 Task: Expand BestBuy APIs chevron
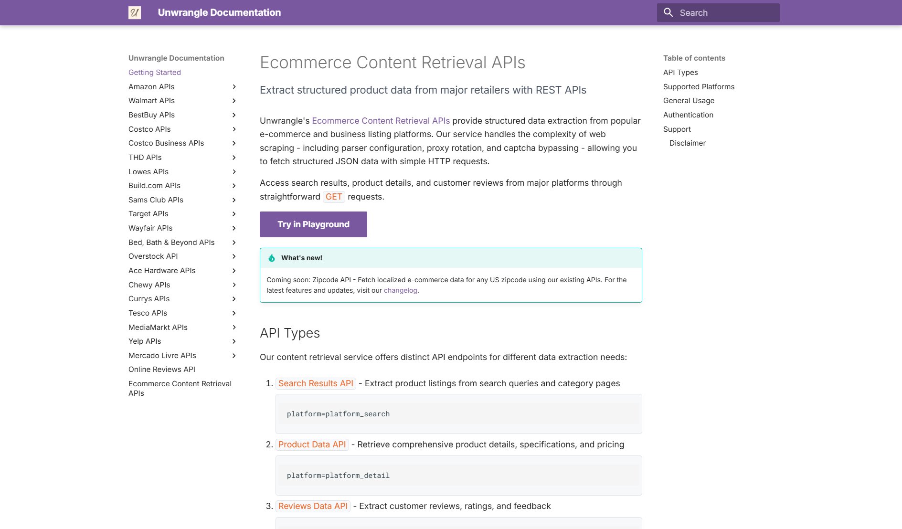pos(234,115)
